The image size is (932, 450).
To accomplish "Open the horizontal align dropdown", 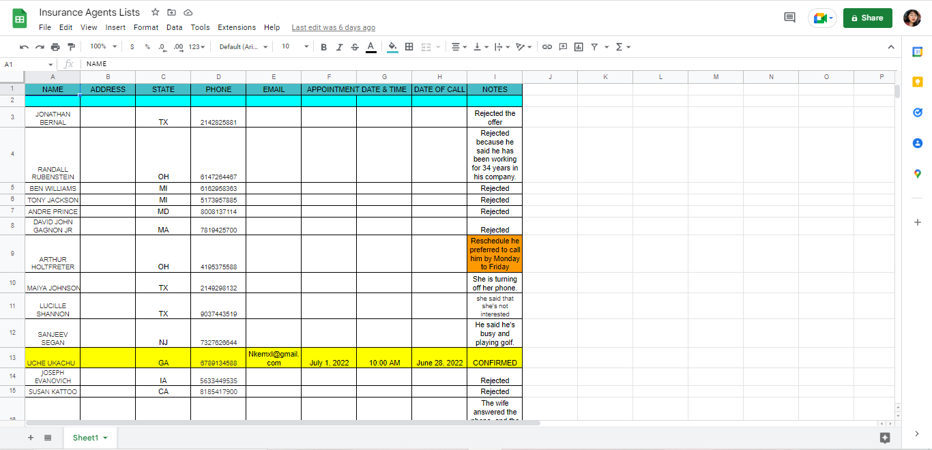I will (x=459, y=47).
